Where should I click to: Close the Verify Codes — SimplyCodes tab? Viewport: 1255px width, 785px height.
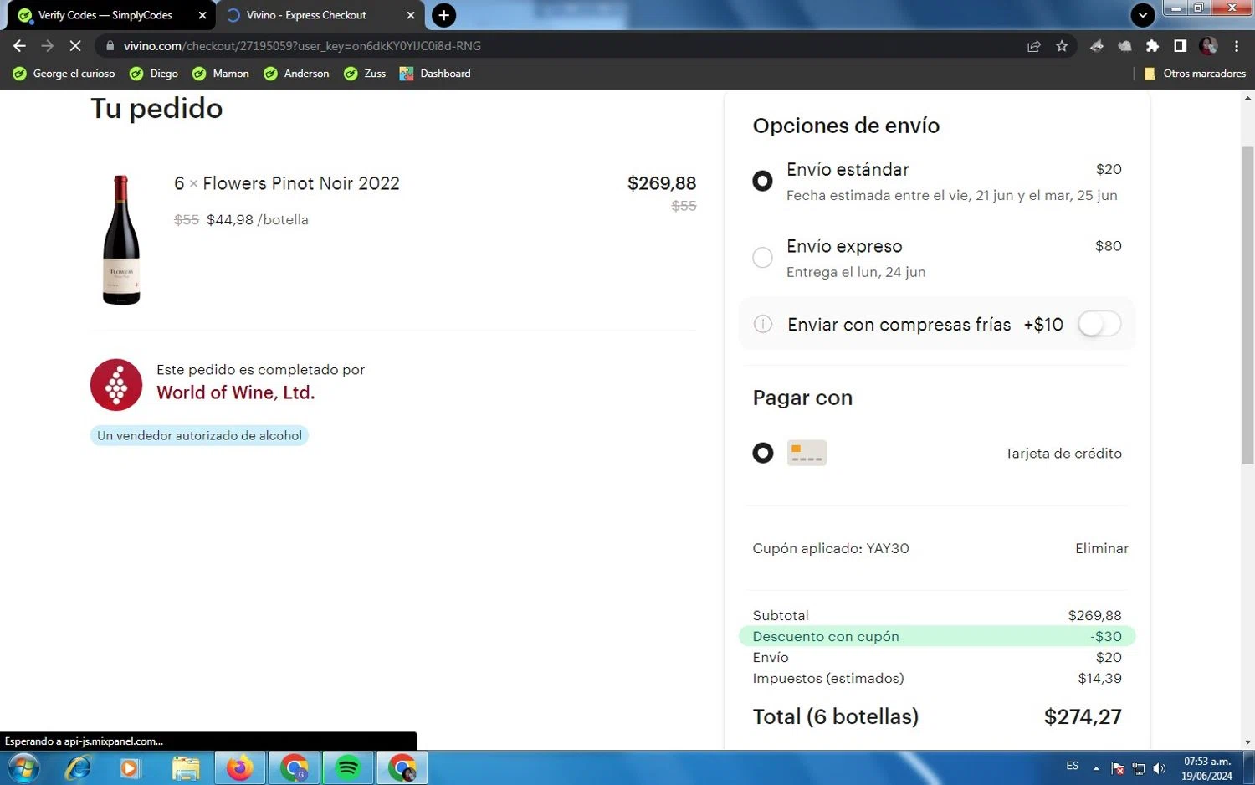click(x=202, y=15)
